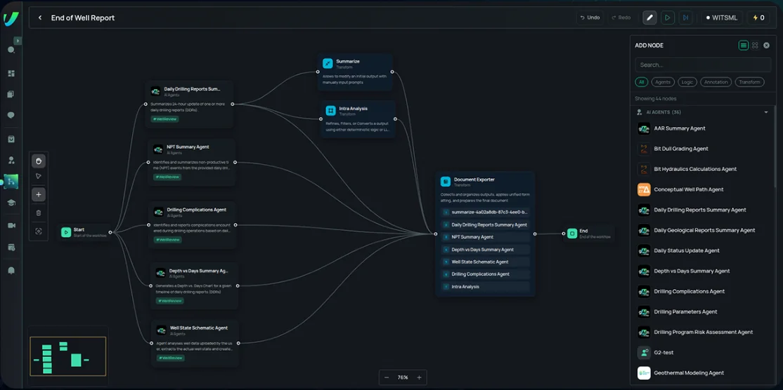
Task: Click the plus add-node tool button
Action: click(x=39, y=195)
